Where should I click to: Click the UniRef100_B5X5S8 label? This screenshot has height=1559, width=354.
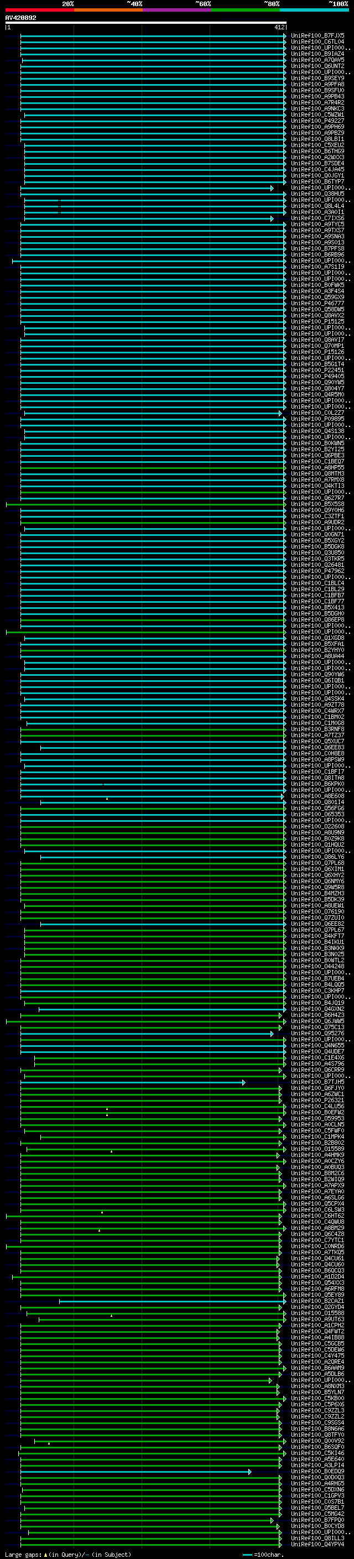tap(317, 504)
